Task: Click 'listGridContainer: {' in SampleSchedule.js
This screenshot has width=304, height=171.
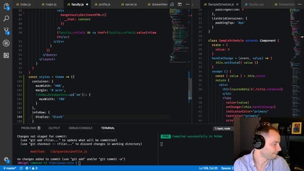Action: (229, 19)
